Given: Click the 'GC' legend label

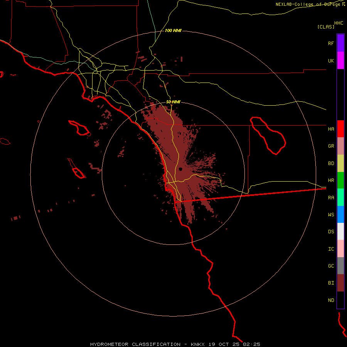Looking at the screenshot, I should click(331, 266).
